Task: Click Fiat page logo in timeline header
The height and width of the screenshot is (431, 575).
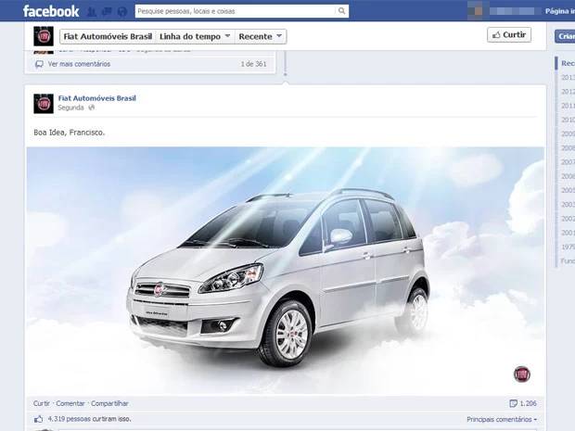Action: [43, 36]
